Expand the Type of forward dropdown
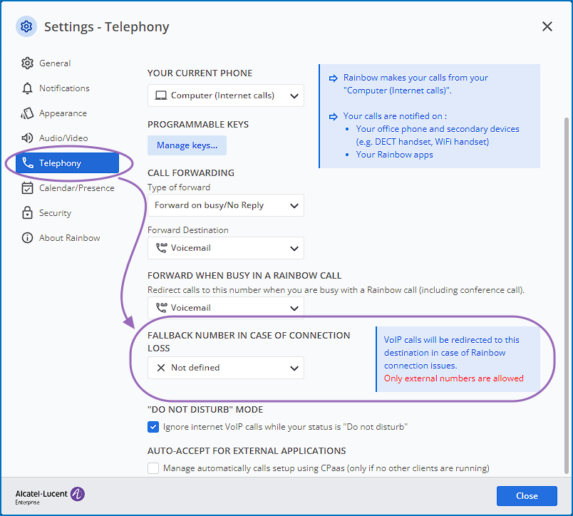Screen dimensions: 573x516 click(225, 205)
